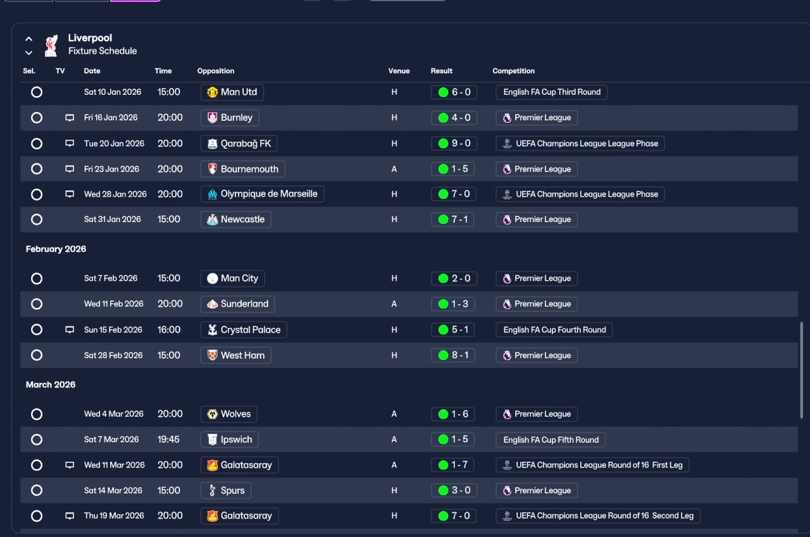Click the 3 - 0 result against Spurs

[x=454, y=490]
